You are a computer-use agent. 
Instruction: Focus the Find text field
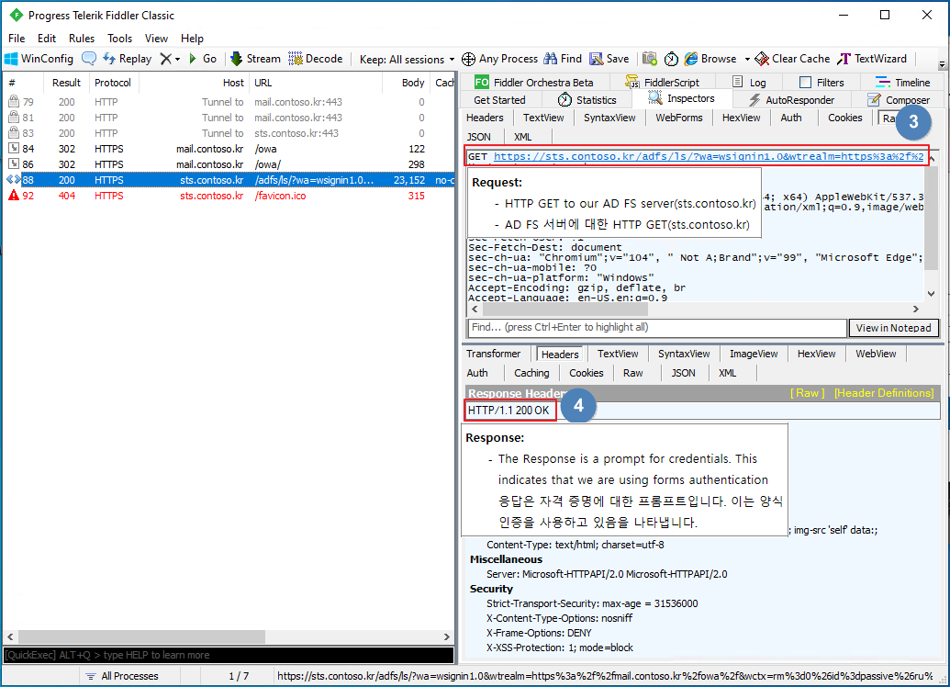click(x=657, y=328)
